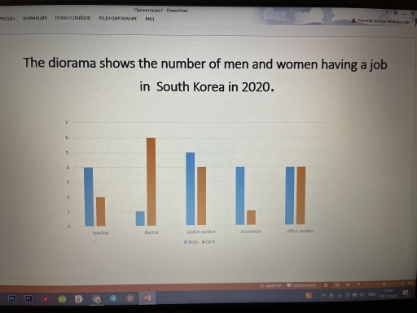This screenshot has height=313, width=417.
Task: Click the warning icon in system tray
Action: (x=331, y=295)
